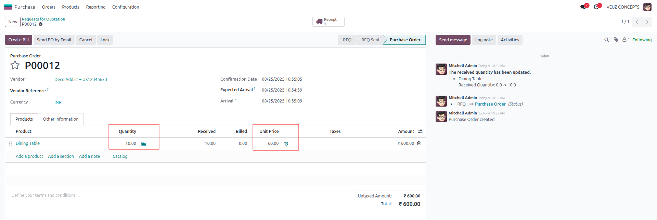The width and height of the screenshot is (657, 220).
Task: Select the Purchase Order status stage
Action: (405, 40)
